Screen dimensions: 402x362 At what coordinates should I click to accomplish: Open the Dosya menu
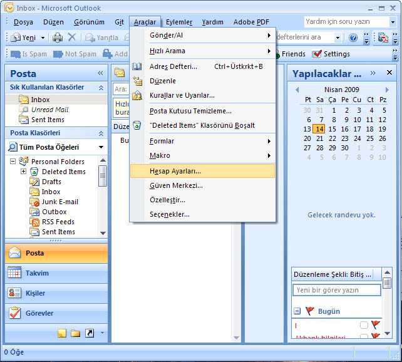pyautogui.click(x=23, y=23)
